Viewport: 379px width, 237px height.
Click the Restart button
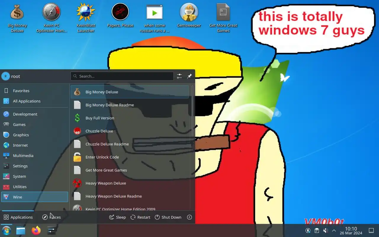pyautogui.click(x=141, y=217)
